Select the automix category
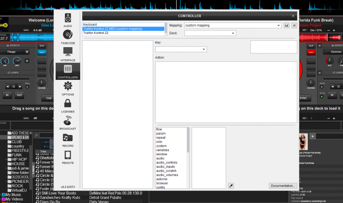This screenshot has height=203, width=343. [x=162, y=179]
